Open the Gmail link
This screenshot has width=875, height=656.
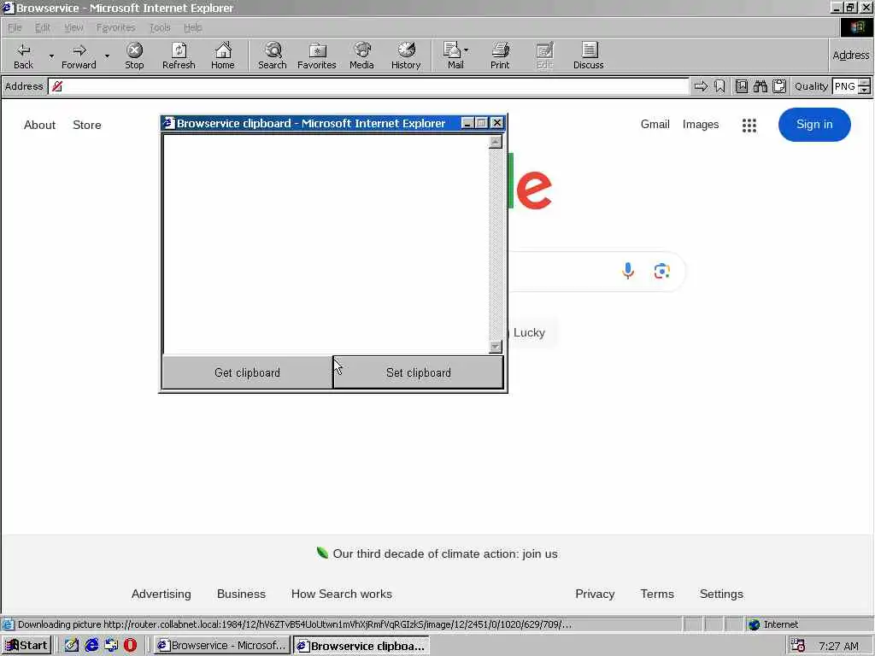pos(655,125)
